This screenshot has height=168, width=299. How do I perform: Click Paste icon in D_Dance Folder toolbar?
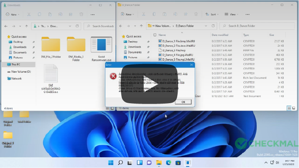pos(164,14)
